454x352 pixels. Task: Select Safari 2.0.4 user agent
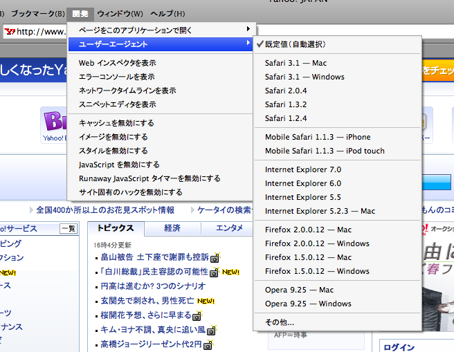click(337, 91)
